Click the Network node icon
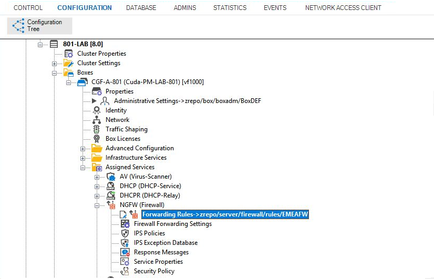The width and height of the screenshot is (434, 279). [x=96, y=120]
